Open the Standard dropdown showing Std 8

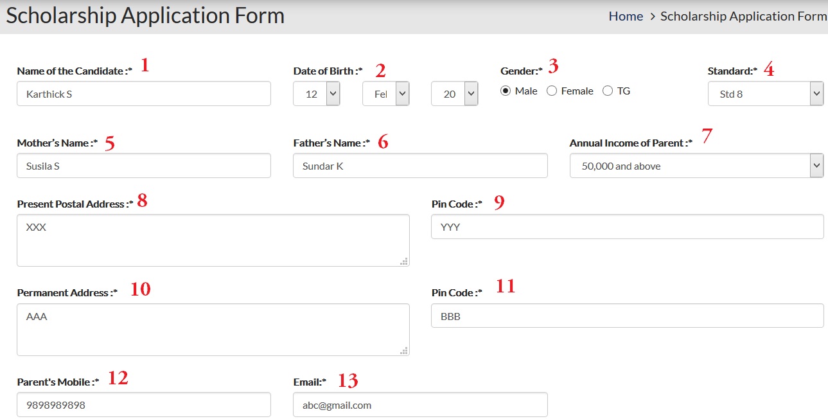(765, 94)
